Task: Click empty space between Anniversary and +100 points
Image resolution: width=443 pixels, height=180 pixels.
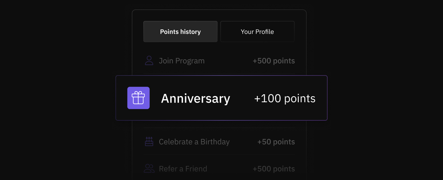Action: [x=242, y=98]
